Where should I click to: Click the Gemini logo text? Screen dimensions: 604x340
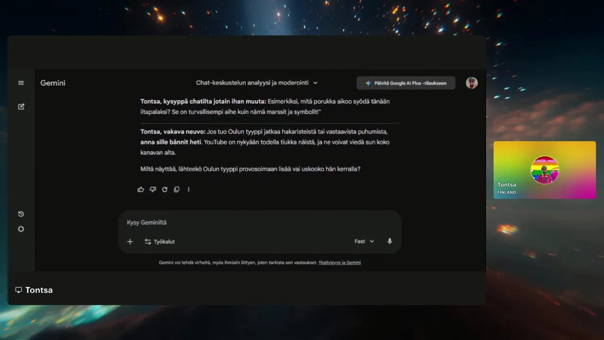point(53,83)
